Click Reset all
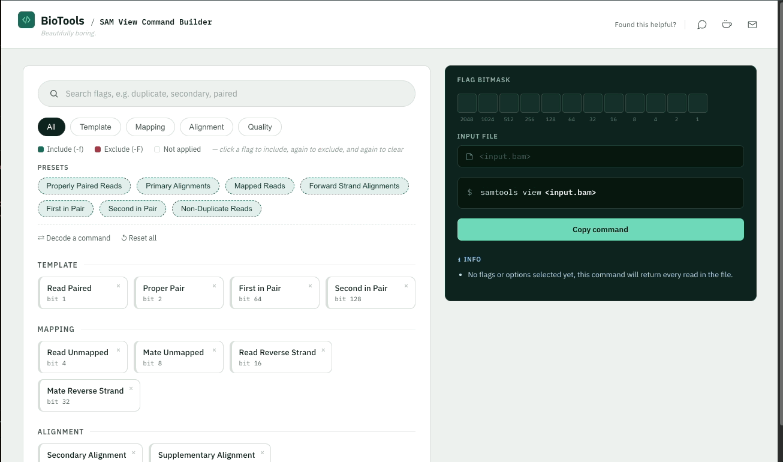Screen dimensions: 783x462 [138, 238]
